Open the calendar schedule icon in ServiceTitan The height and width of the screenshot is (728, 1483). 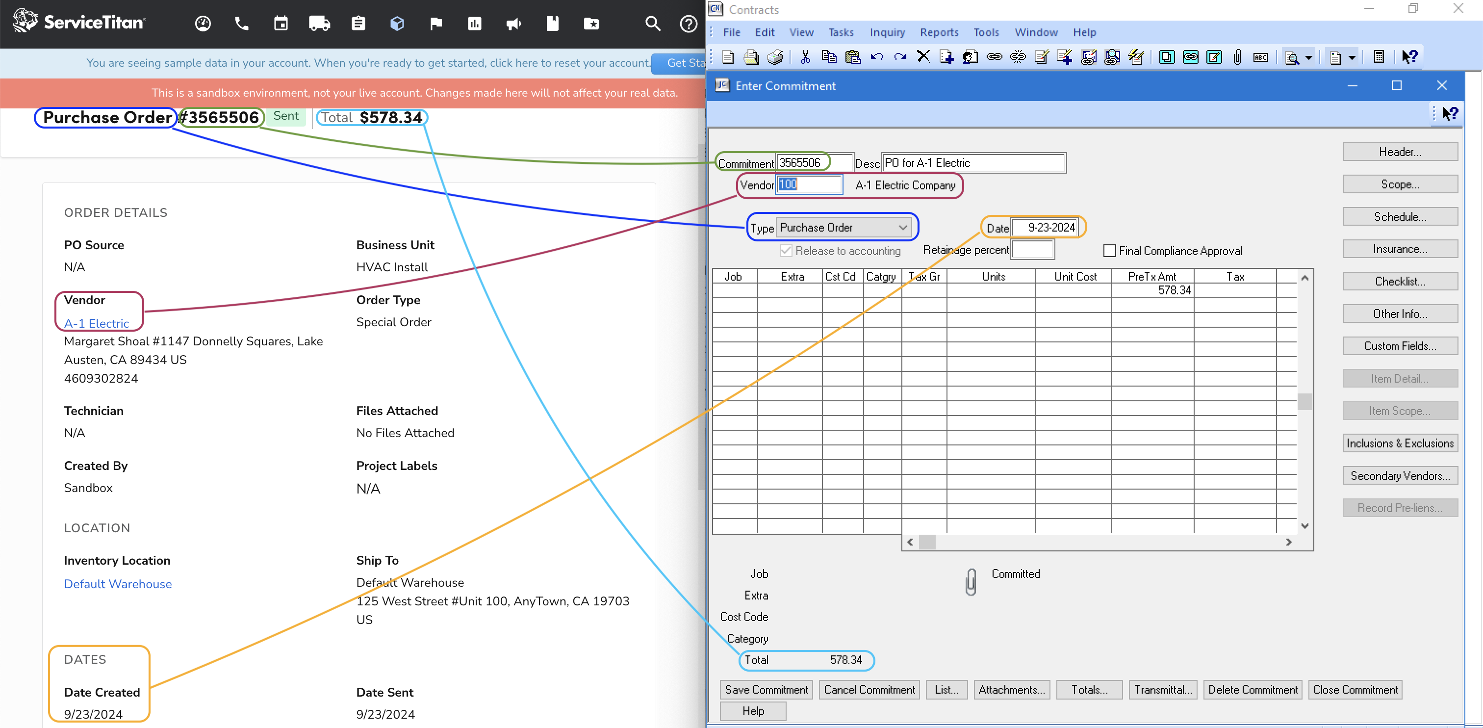point(281,24)
